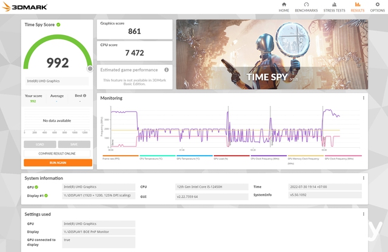Viewport: 388px width, 252px height.
Task: Open the Monitoring panel three-dot menu
Action: tap(364, 98)
